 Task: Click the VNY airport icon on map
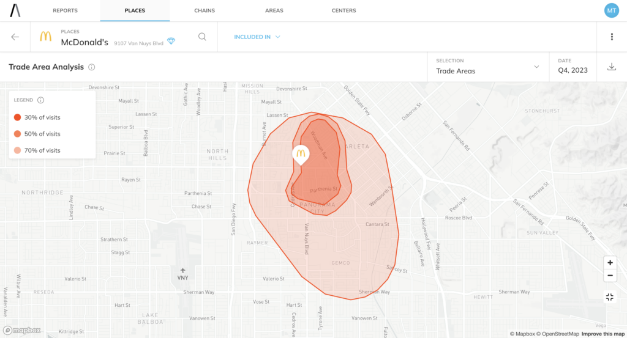coord(182,270)
